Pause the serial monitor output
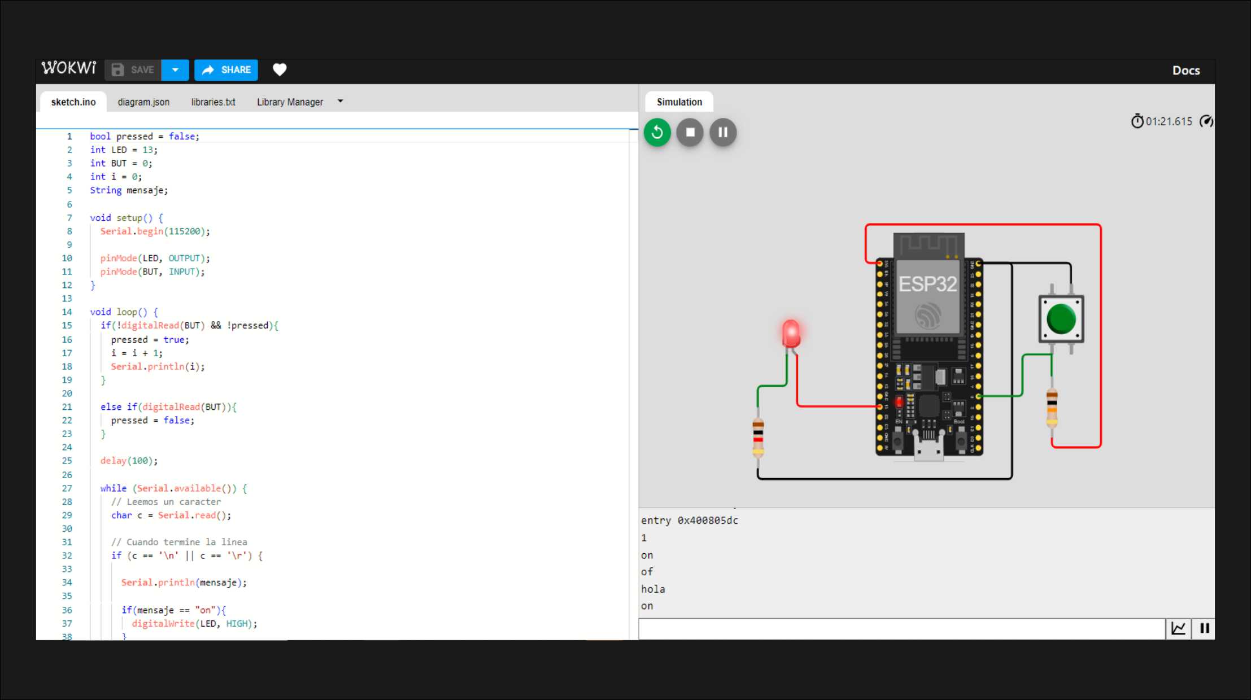1251x700 pixels. point(1204,628)
